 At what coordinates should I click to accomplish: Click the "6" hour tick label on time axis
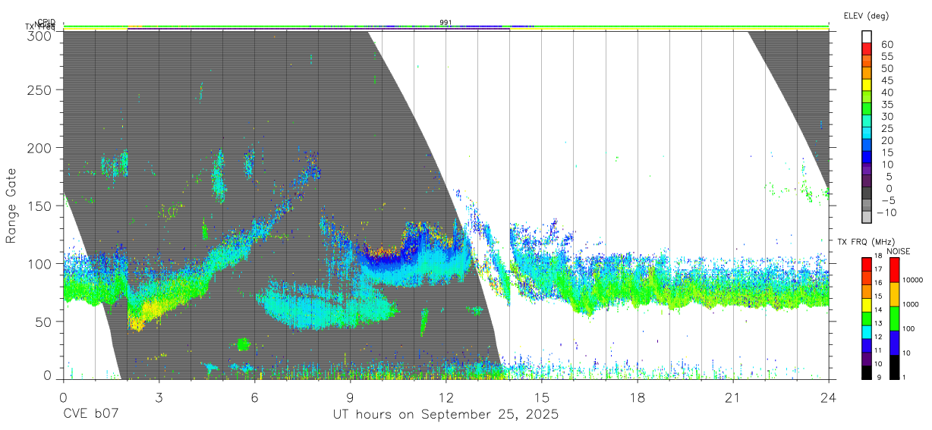point(254,398)
